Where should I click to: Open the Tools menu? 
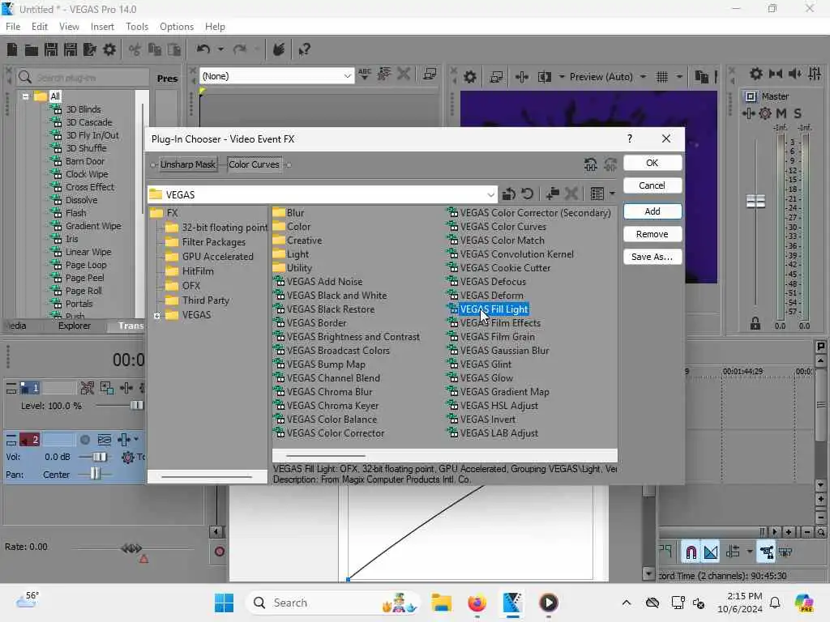[x=137, y=27]
